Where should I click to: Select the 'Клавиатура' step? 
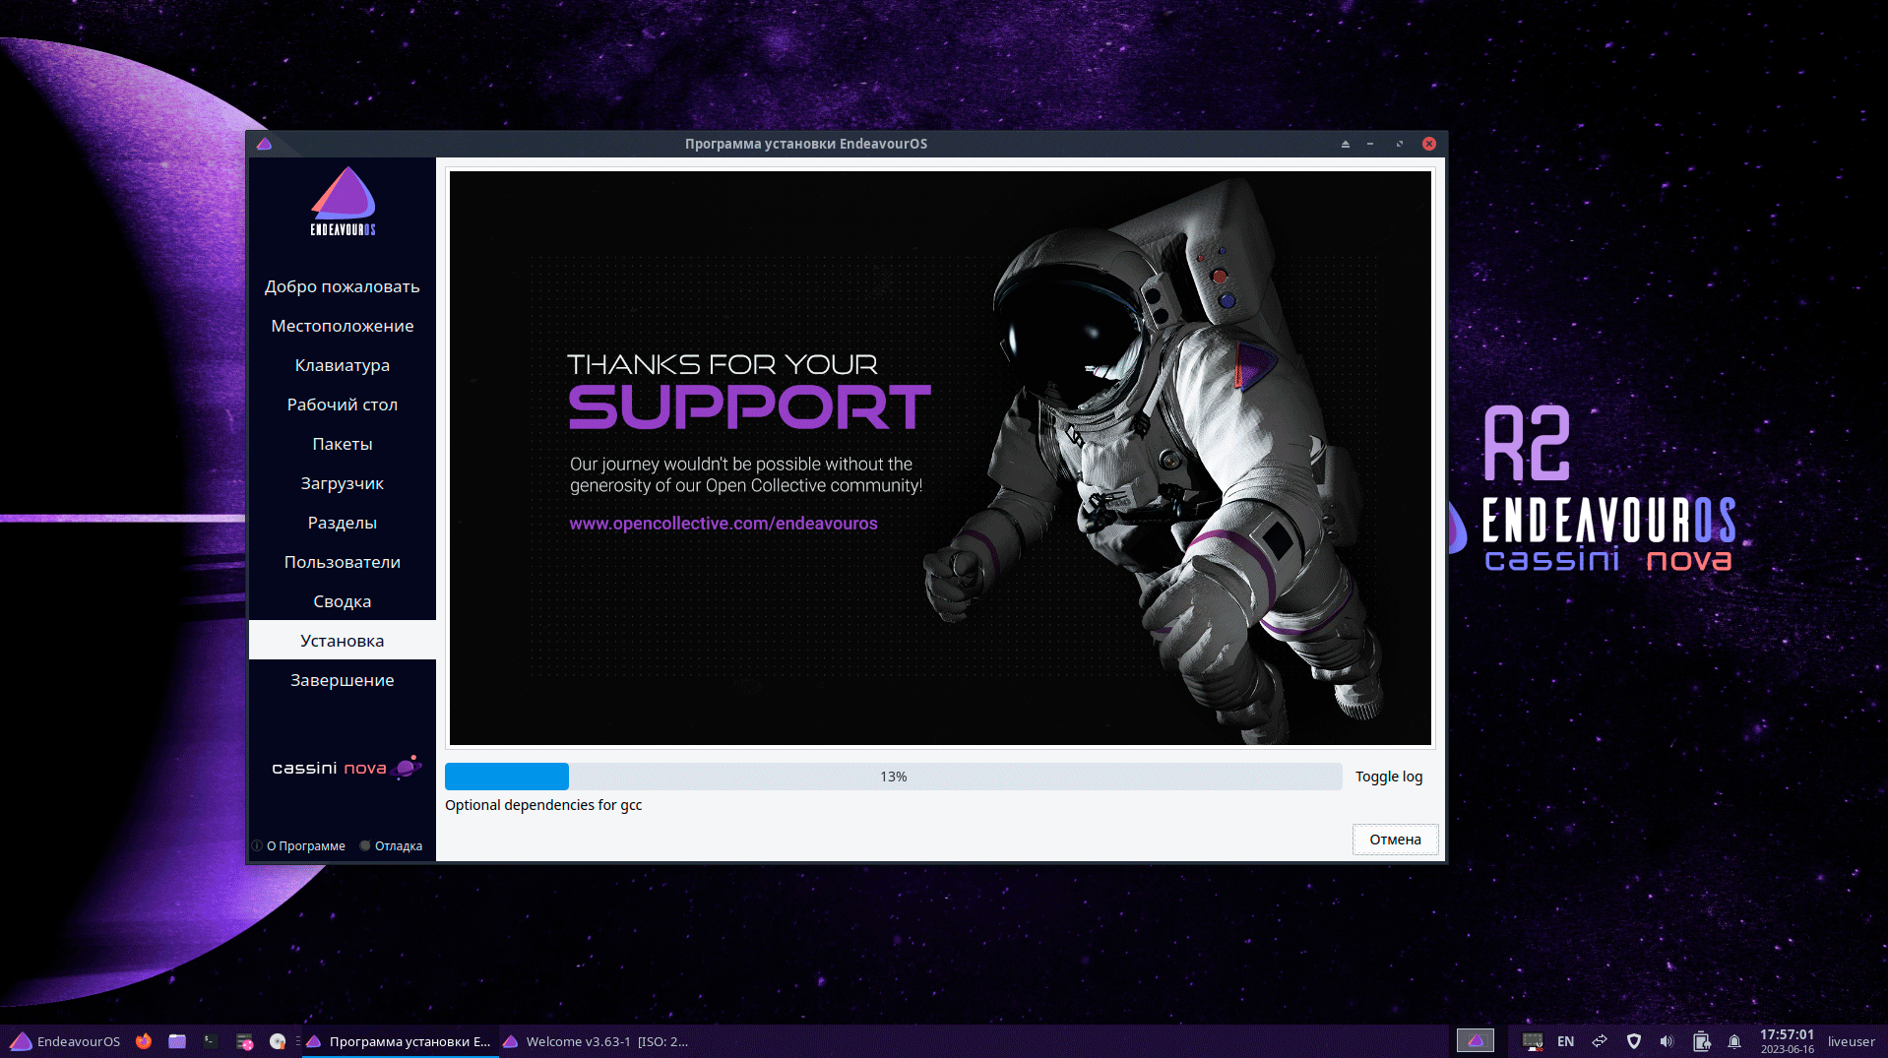[343, 365]
